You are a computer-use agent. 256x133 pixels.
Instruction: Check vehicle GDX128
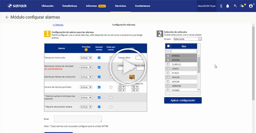pos(168,77)
